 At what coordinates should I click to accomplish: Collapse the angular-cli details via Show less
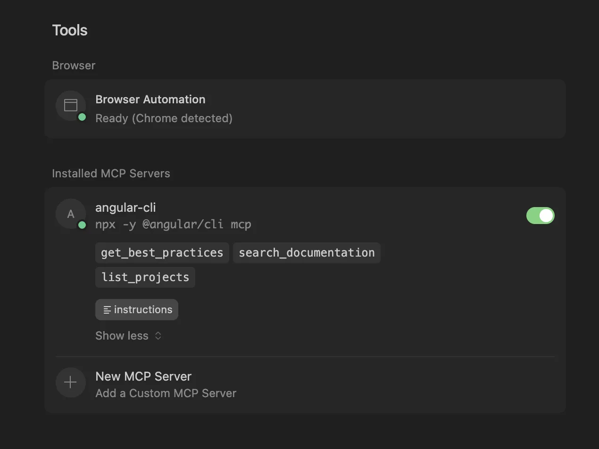coord(122,335)
